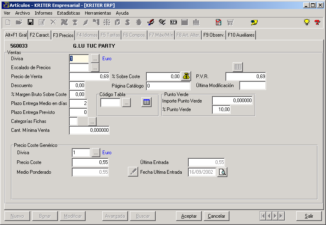Viewport: 326px width, 225px height.
Task: Click the yellow note toolbar icon
Action: point(254,22)
